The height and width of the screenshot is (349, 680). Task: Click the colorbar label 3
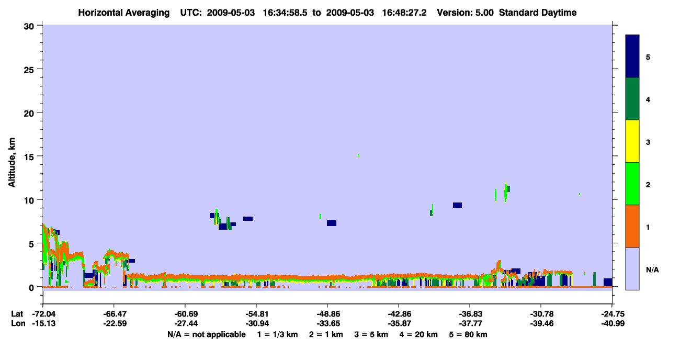pos(648,142)
